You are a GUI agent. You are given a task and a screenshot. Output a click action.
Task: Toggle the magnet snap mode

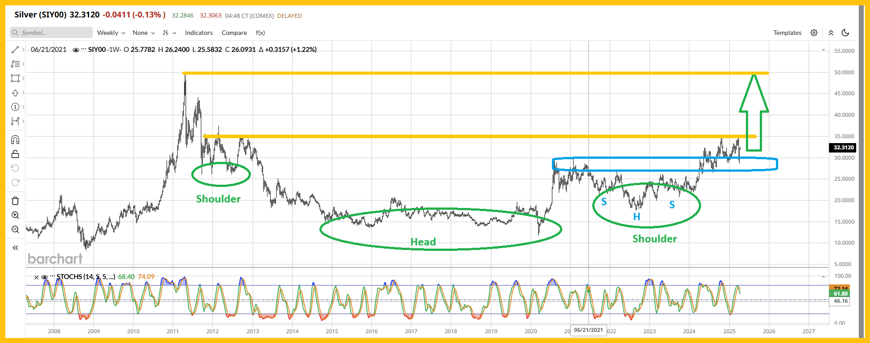pyautogui.click(x=15, y=140)
